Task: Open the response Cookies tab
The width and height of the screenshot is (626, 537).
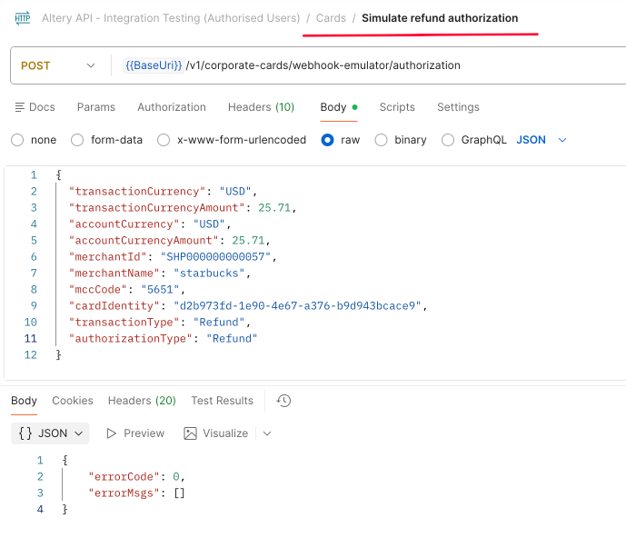Action: coord(73,401)
